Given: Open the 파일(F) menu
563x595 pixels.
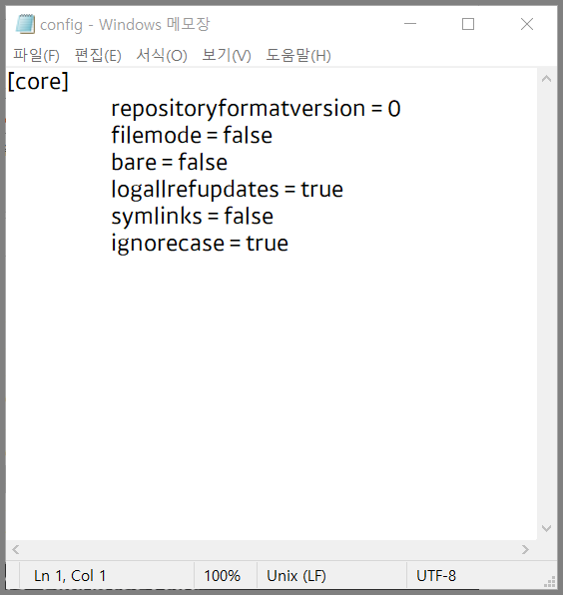Looking at the screenshot, I should [x=36, y=55].
